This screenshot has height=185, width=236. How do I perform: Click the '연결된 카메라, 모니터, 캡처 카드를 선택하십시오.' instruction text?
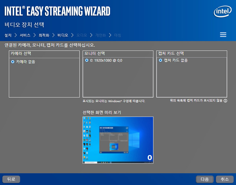pyautogui.click(x=50, y=45)
